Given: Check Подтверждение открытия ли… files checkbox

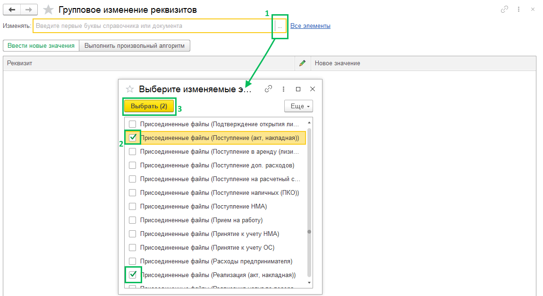Looking at the screenshot, I should click(x=132, y=124).
